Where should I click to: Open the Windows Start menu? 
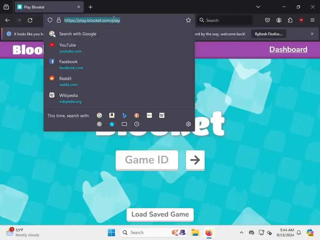tap(112, 232)
